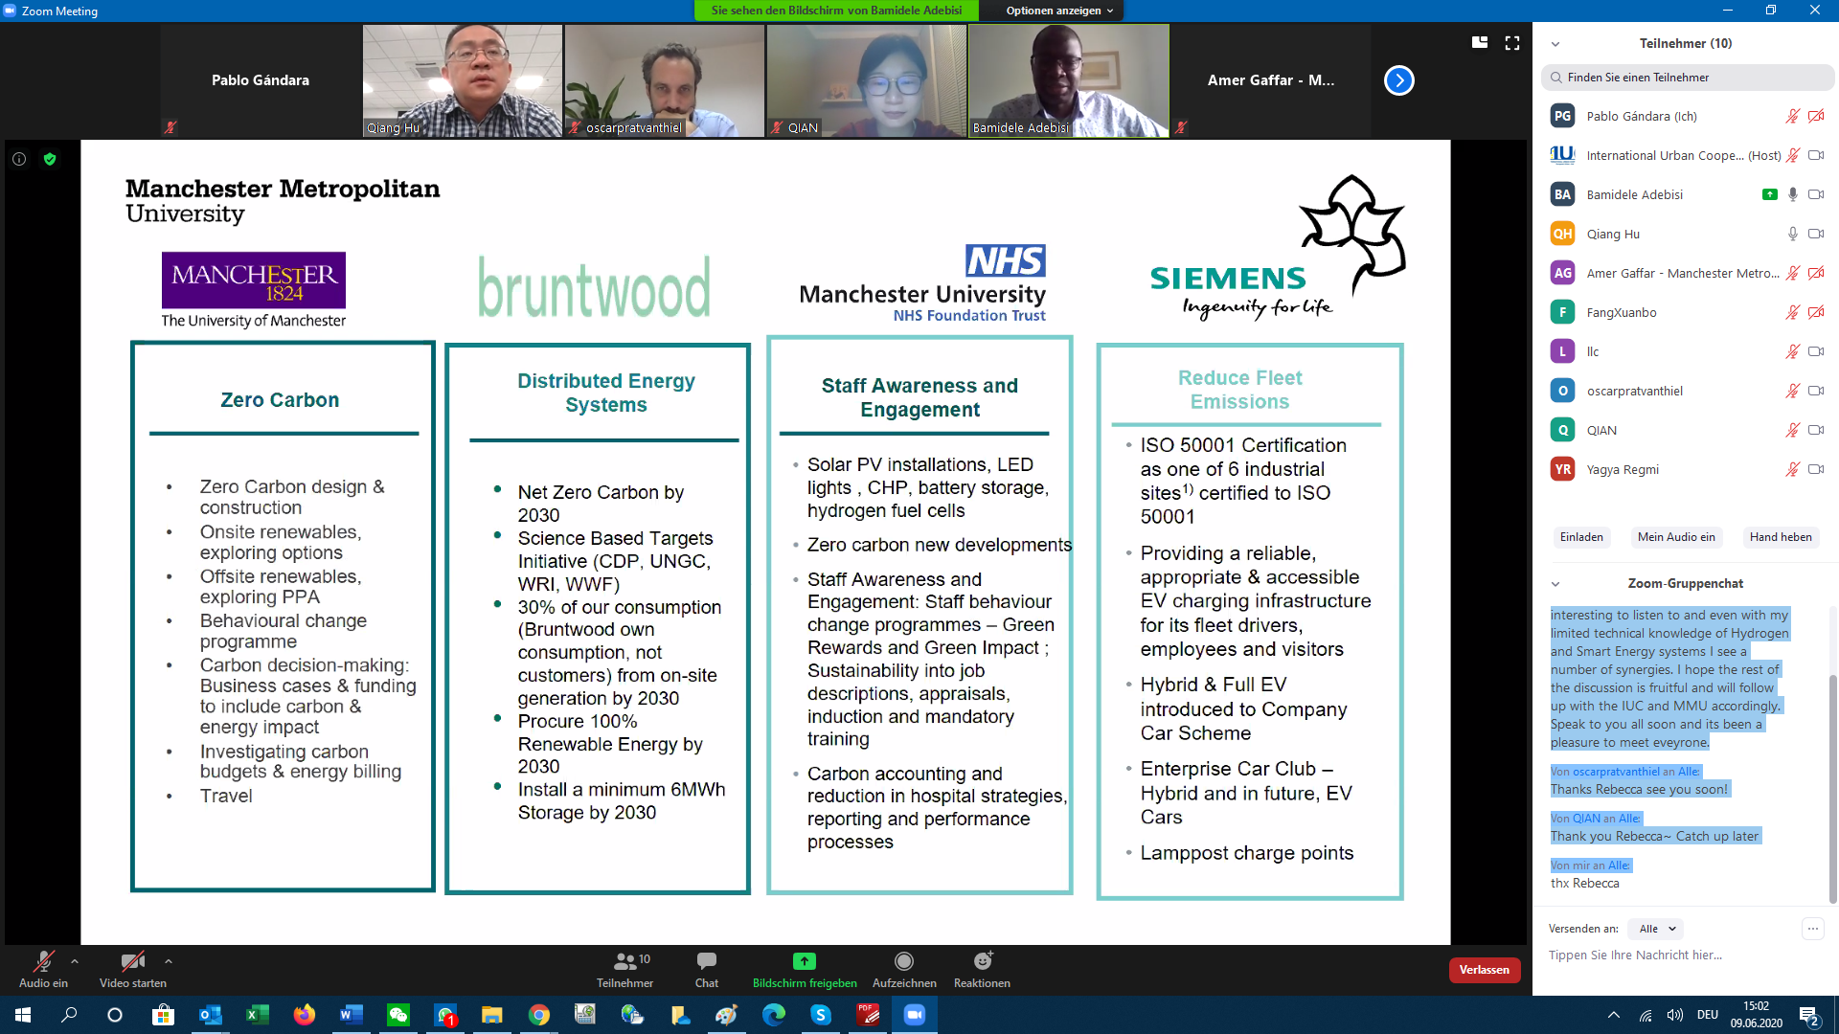Enter full screen view
The height and width of the screenshot is (1034, 1839).
[1512, 43]
